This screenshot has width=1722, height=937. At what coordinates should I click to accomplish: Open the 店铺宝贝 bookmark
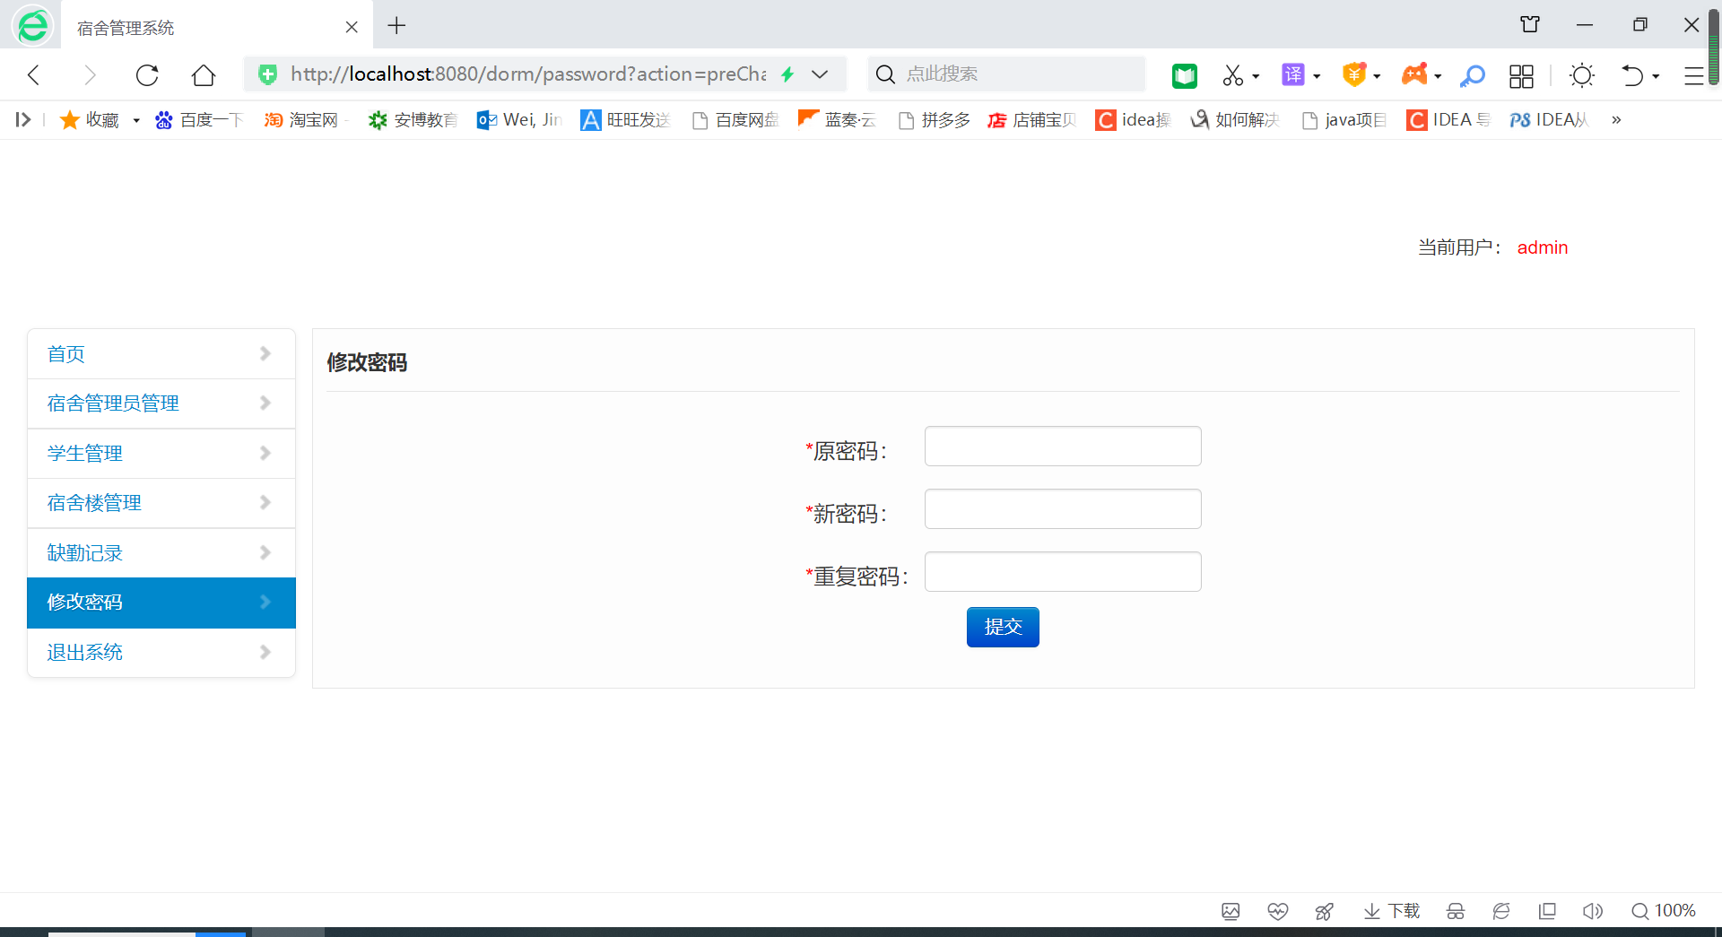click(x=1031, y=119)
